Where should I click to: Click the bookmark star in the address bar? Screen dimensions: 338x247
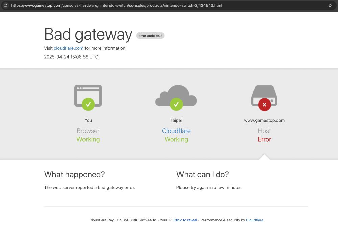[330, 5]
